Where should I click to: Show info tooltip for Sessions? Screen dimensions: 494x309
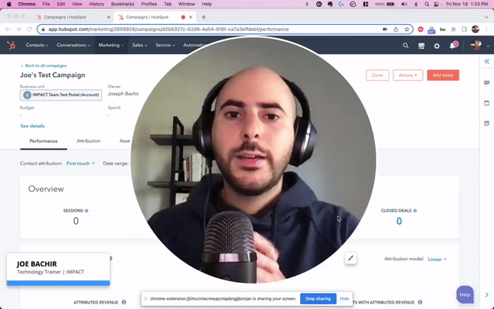(86, 211)
